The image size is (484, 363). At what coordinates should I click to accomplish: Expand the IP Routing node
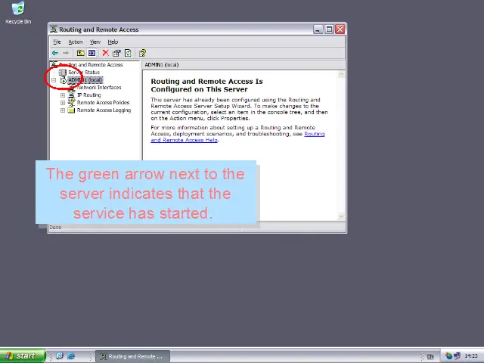pos(63,95)
